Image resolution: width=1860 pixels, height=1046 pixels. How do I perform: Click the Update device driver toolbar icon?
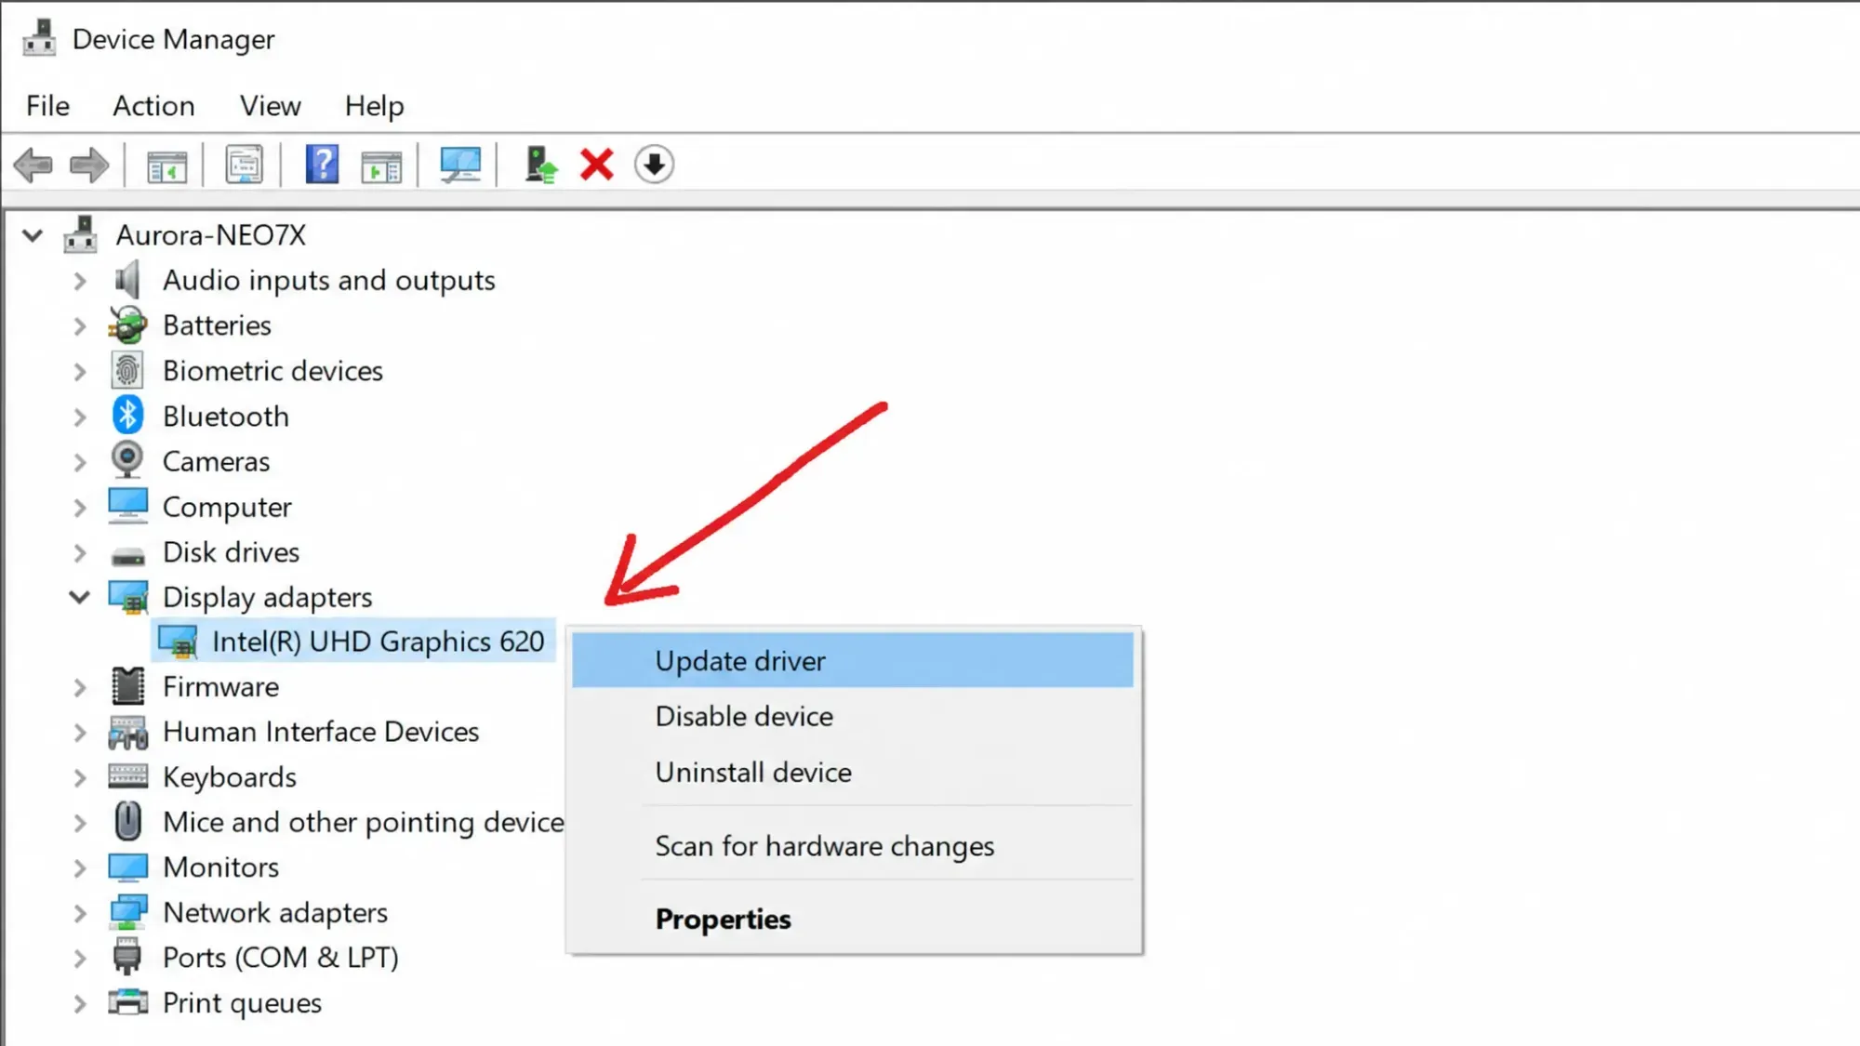pyautogui.click(x=540, y=165)
